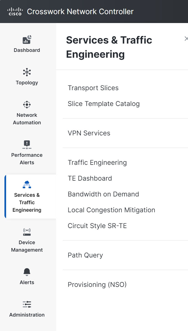Select Traffic Engineering

(97, 163)
